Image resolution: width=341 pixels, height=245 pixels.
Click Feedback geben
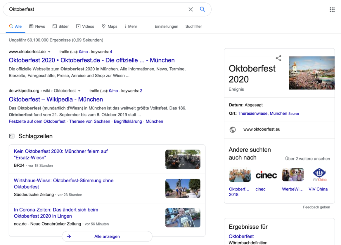click(316, 207)
